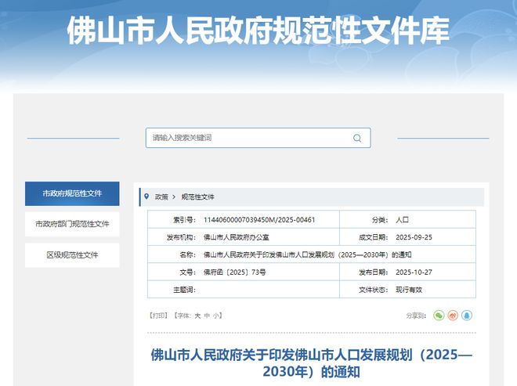Select the 发布日期 value 2025-10-27

point(414,272)
